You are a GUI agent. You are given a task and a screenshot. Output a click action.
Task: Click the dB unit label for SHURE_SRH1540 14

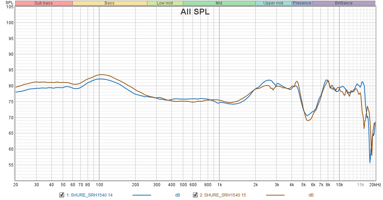point(177,195)
